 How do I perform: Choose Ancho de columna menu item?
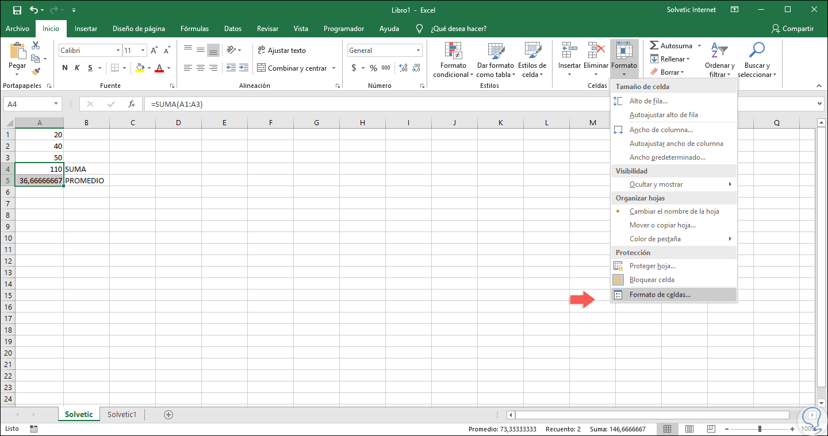pos(674,130)
